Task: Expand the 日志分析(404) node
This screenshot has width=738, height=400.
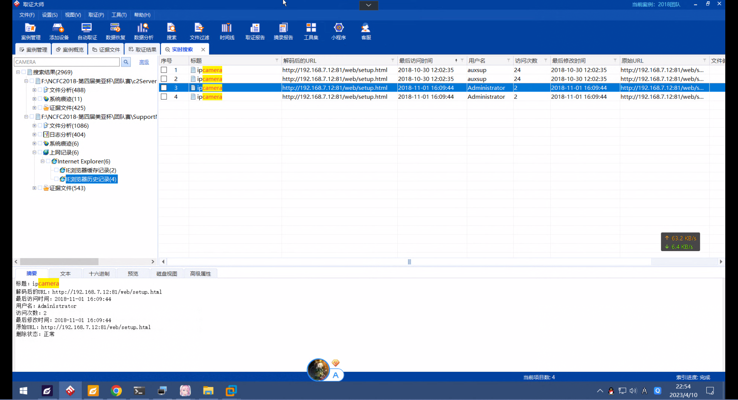Action: click(34, 134)
